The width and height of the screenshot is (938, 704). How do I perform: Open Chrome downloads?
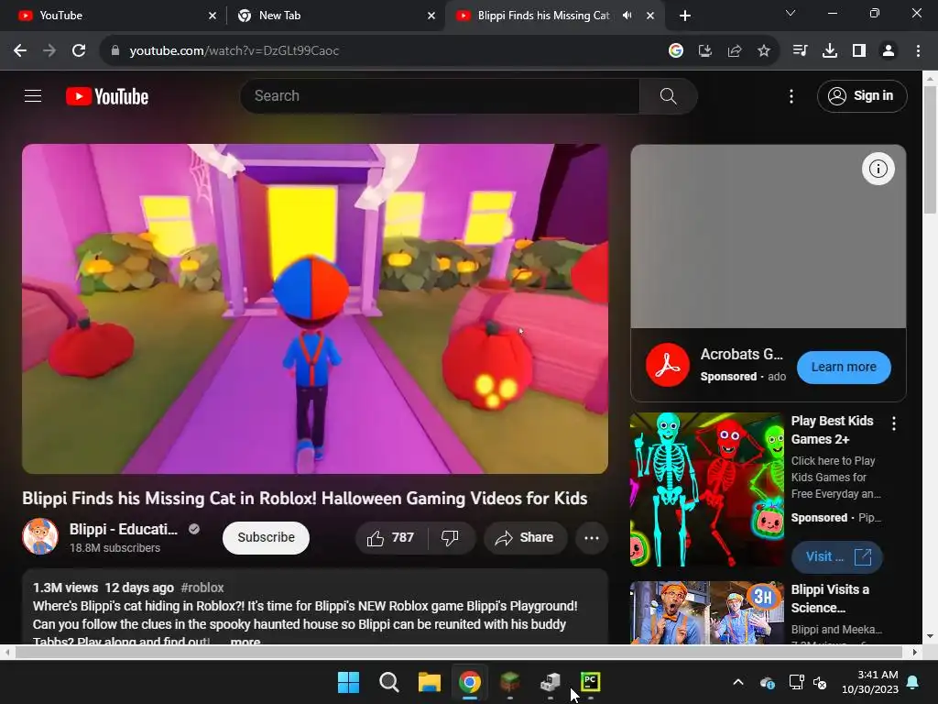(x=829, y=51)
